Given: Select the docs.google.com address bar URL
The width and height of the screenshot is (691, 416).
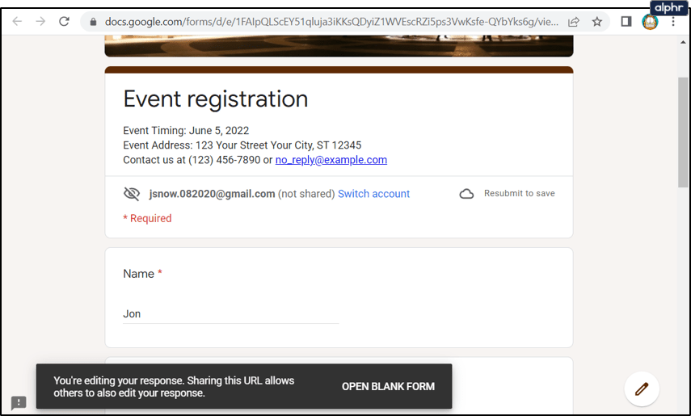Looking at the screenshot, I should click(x=331, y=22).
